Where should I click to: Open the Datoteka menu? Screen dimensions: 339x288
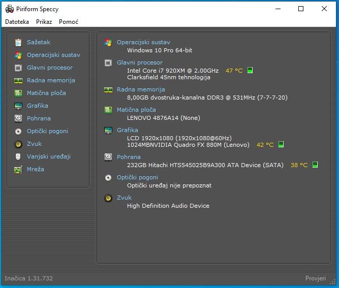(x=17, y=22)
